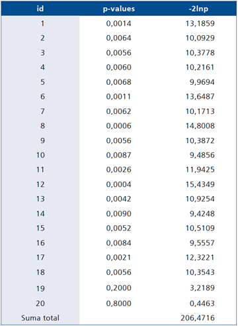Select the value 13,1859

[x=200, y=23]
